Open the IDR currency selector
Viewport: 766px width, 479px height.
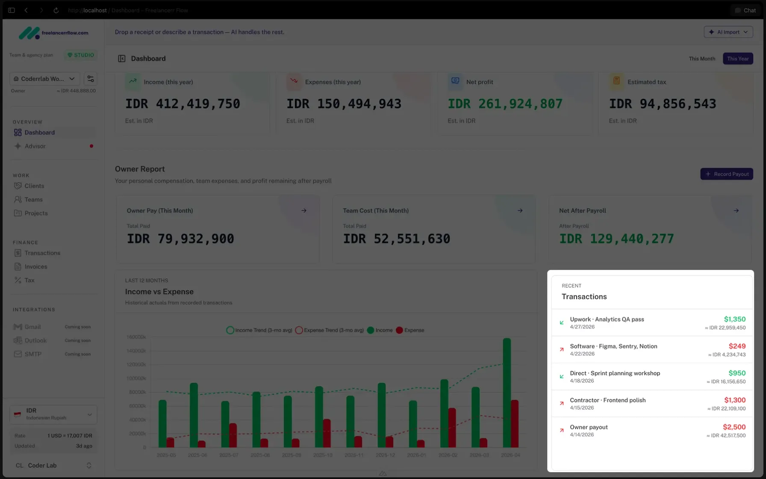(53, 414)
